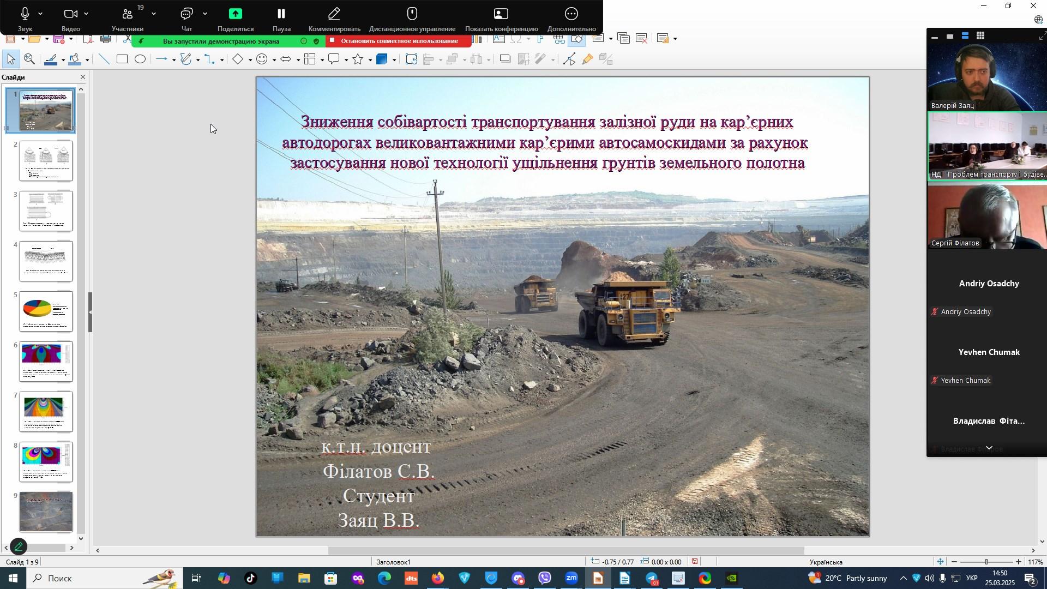This screenshot has width=1047, height=589.
Task: Open the Участники options arrow
Action: coord(154,14)
